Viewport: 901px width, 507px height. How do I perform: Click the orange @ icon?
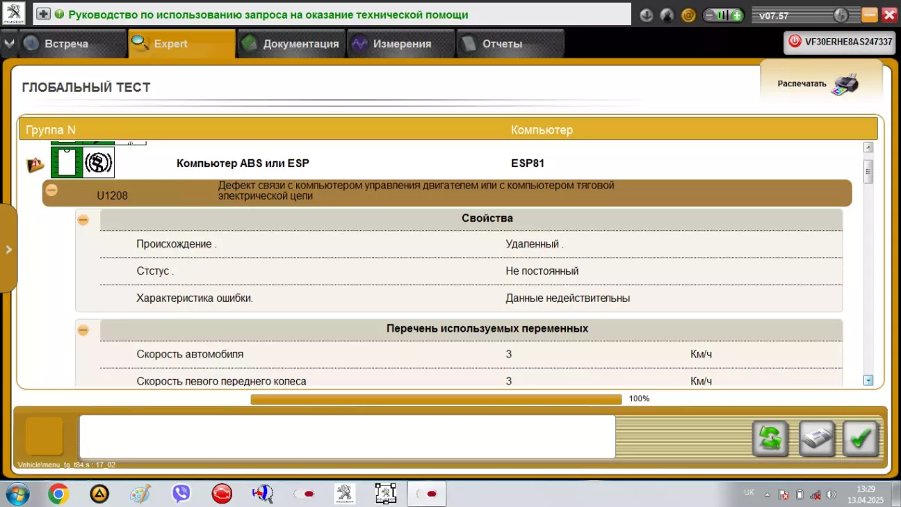click(x=688, y=15)
